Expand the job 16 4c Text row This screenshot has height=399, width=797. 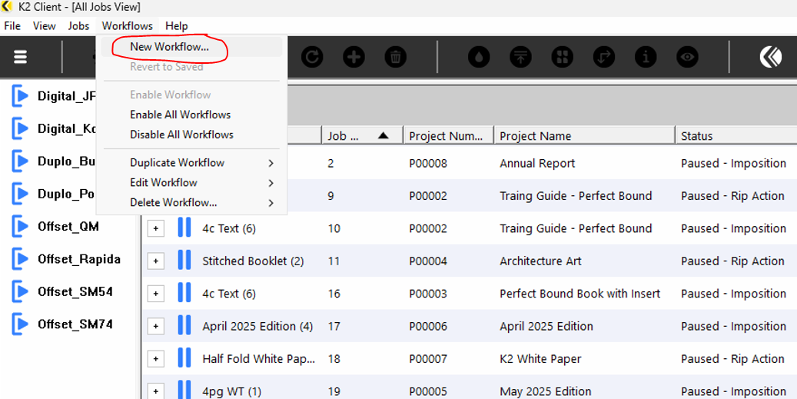(x=155, y=294)
